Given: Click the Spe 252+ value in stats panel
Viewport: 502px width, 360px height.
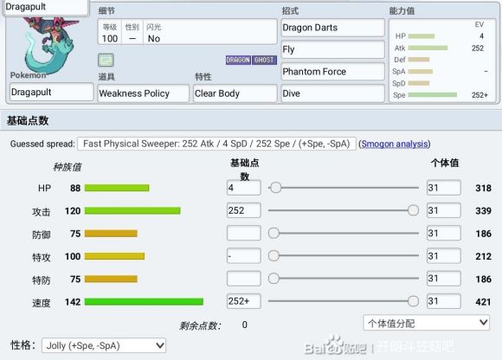Looking at the screenshot, I should pyautogui.click(x=479, y=95).
